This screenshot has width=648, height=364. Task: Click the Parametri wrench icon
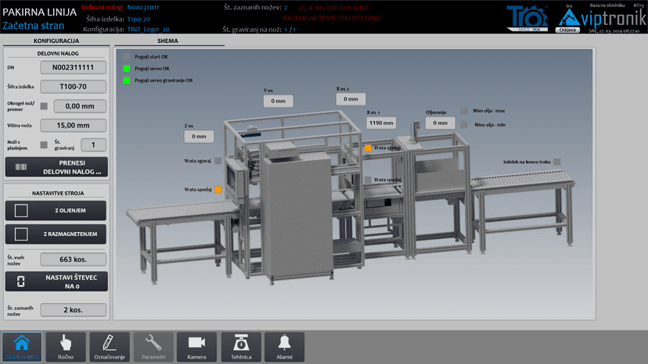tap(153, 346)
